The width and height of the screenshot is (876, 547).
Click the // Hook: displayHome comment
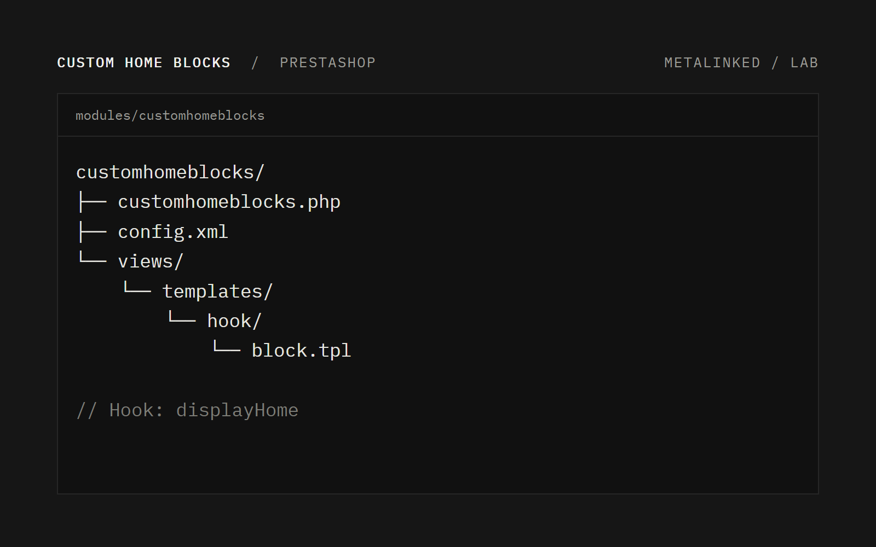click(x=187, y=410)
